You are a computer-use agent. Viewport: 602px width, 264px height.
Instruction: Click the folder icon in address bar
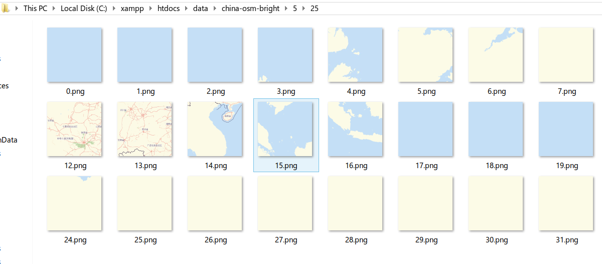pos(6,9)
